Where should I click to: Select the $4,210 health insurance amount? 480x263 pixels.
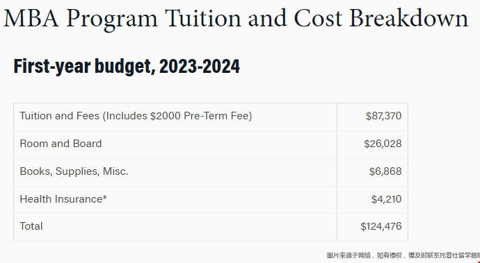[386, 199]
